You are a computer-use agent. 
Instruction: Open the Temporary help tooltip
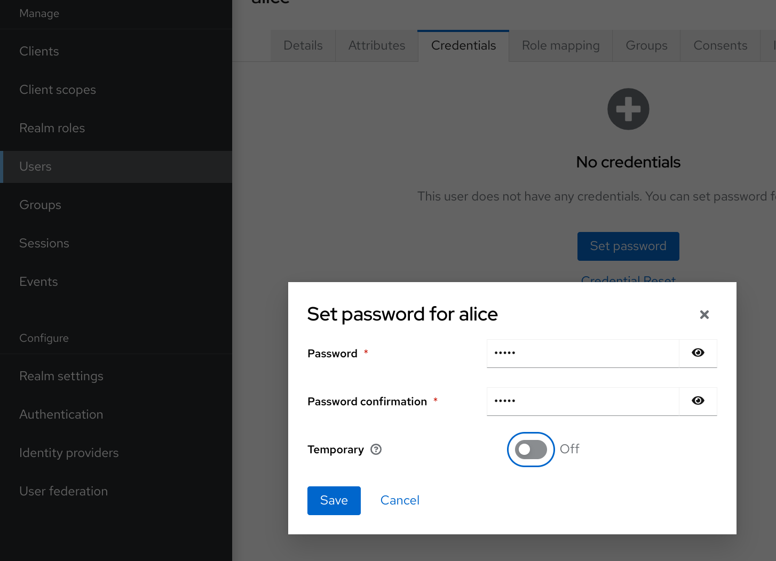coord(376,450)
